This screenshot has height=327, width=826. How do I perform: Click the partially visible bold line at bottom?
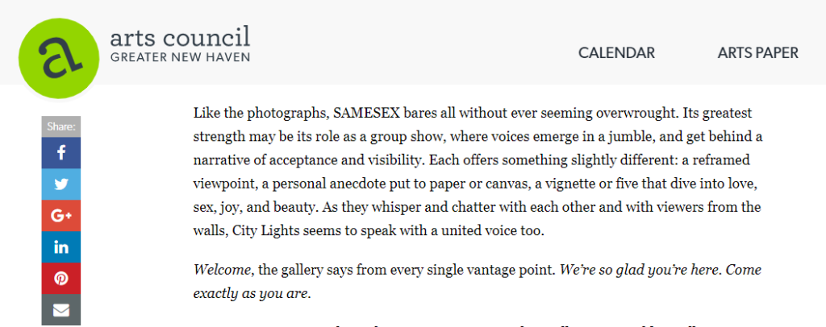pos(477,324)
